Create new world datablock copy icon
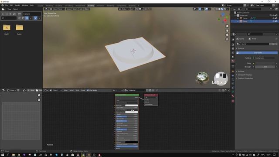Screen dimensions: 279x157 (x=273, y=44)
